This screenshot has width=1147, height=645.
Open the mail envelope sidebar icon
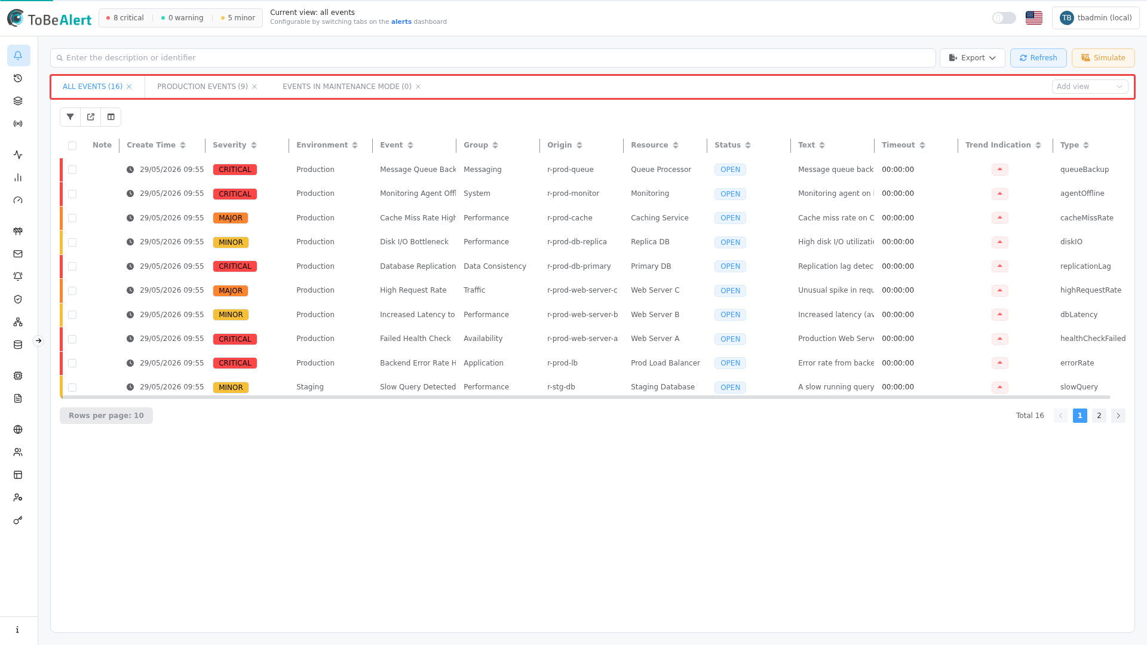[18, 254]
